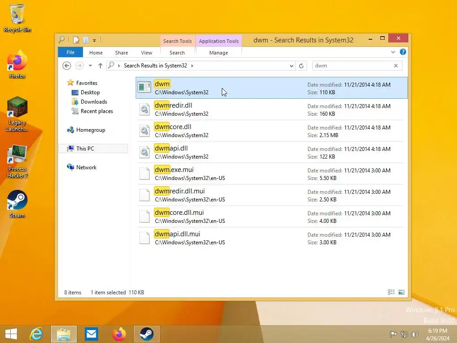The image size is (457, 343).
Task: Select Favorites in navigation pane
Action: click(x=87, y=83)
